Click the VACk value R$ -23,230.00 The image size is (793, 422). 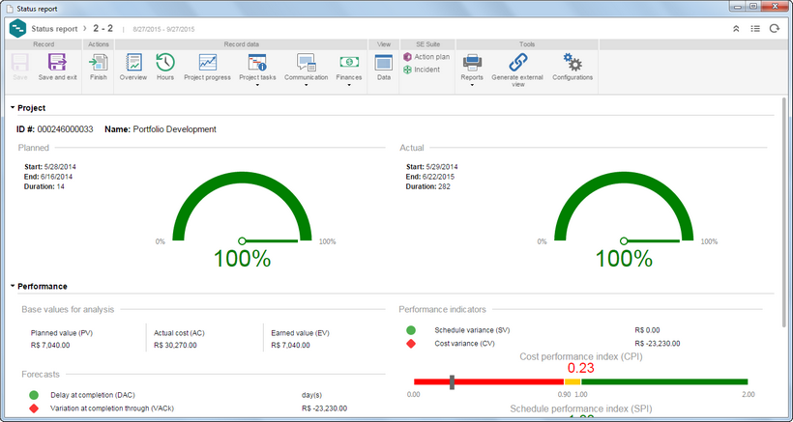(x=324, y=408)
